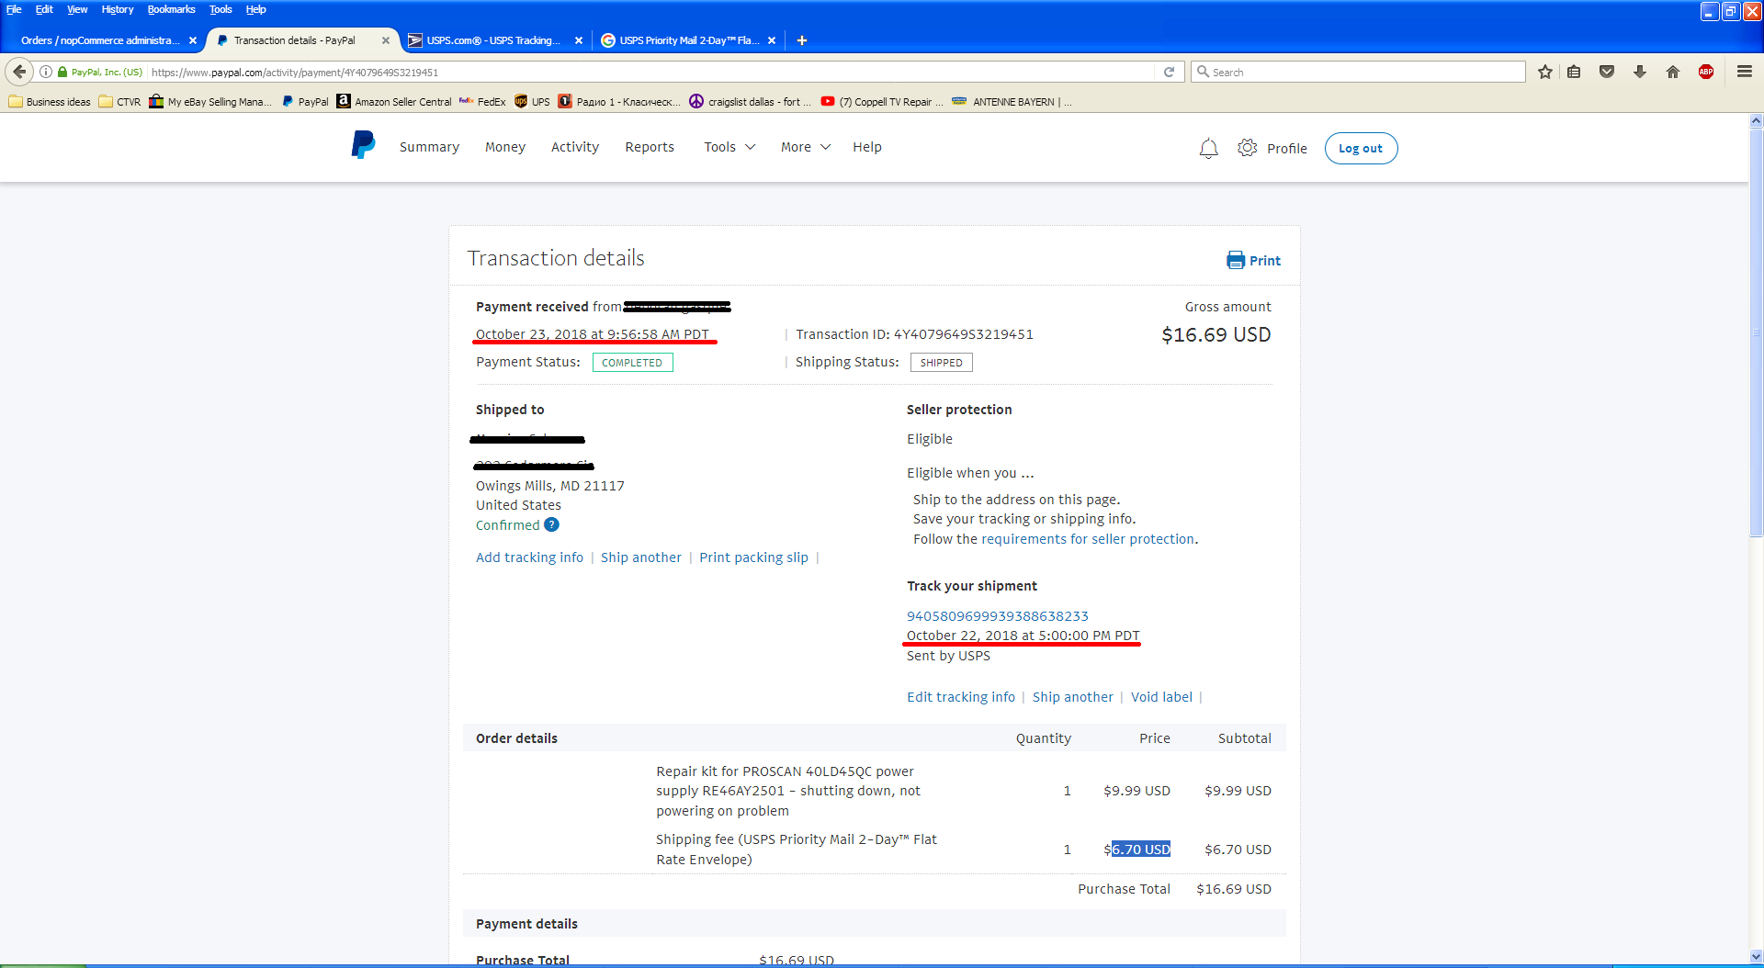Screen dimensions: 1764x968
Task: Open the History menu
Action: (x=118, y=9)
